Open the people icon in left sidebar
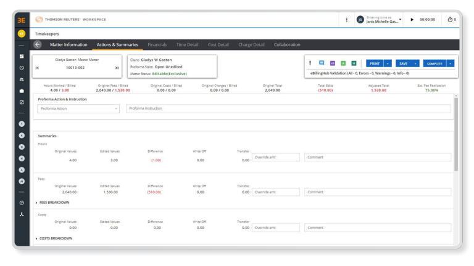474x266 pixels. tap(22, 79)
